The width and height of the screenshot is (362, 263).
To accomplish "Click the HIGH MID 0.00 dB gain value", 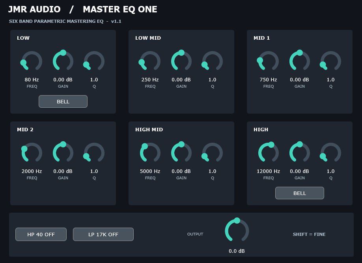I will pyautogui.click(x=181, y=171).
